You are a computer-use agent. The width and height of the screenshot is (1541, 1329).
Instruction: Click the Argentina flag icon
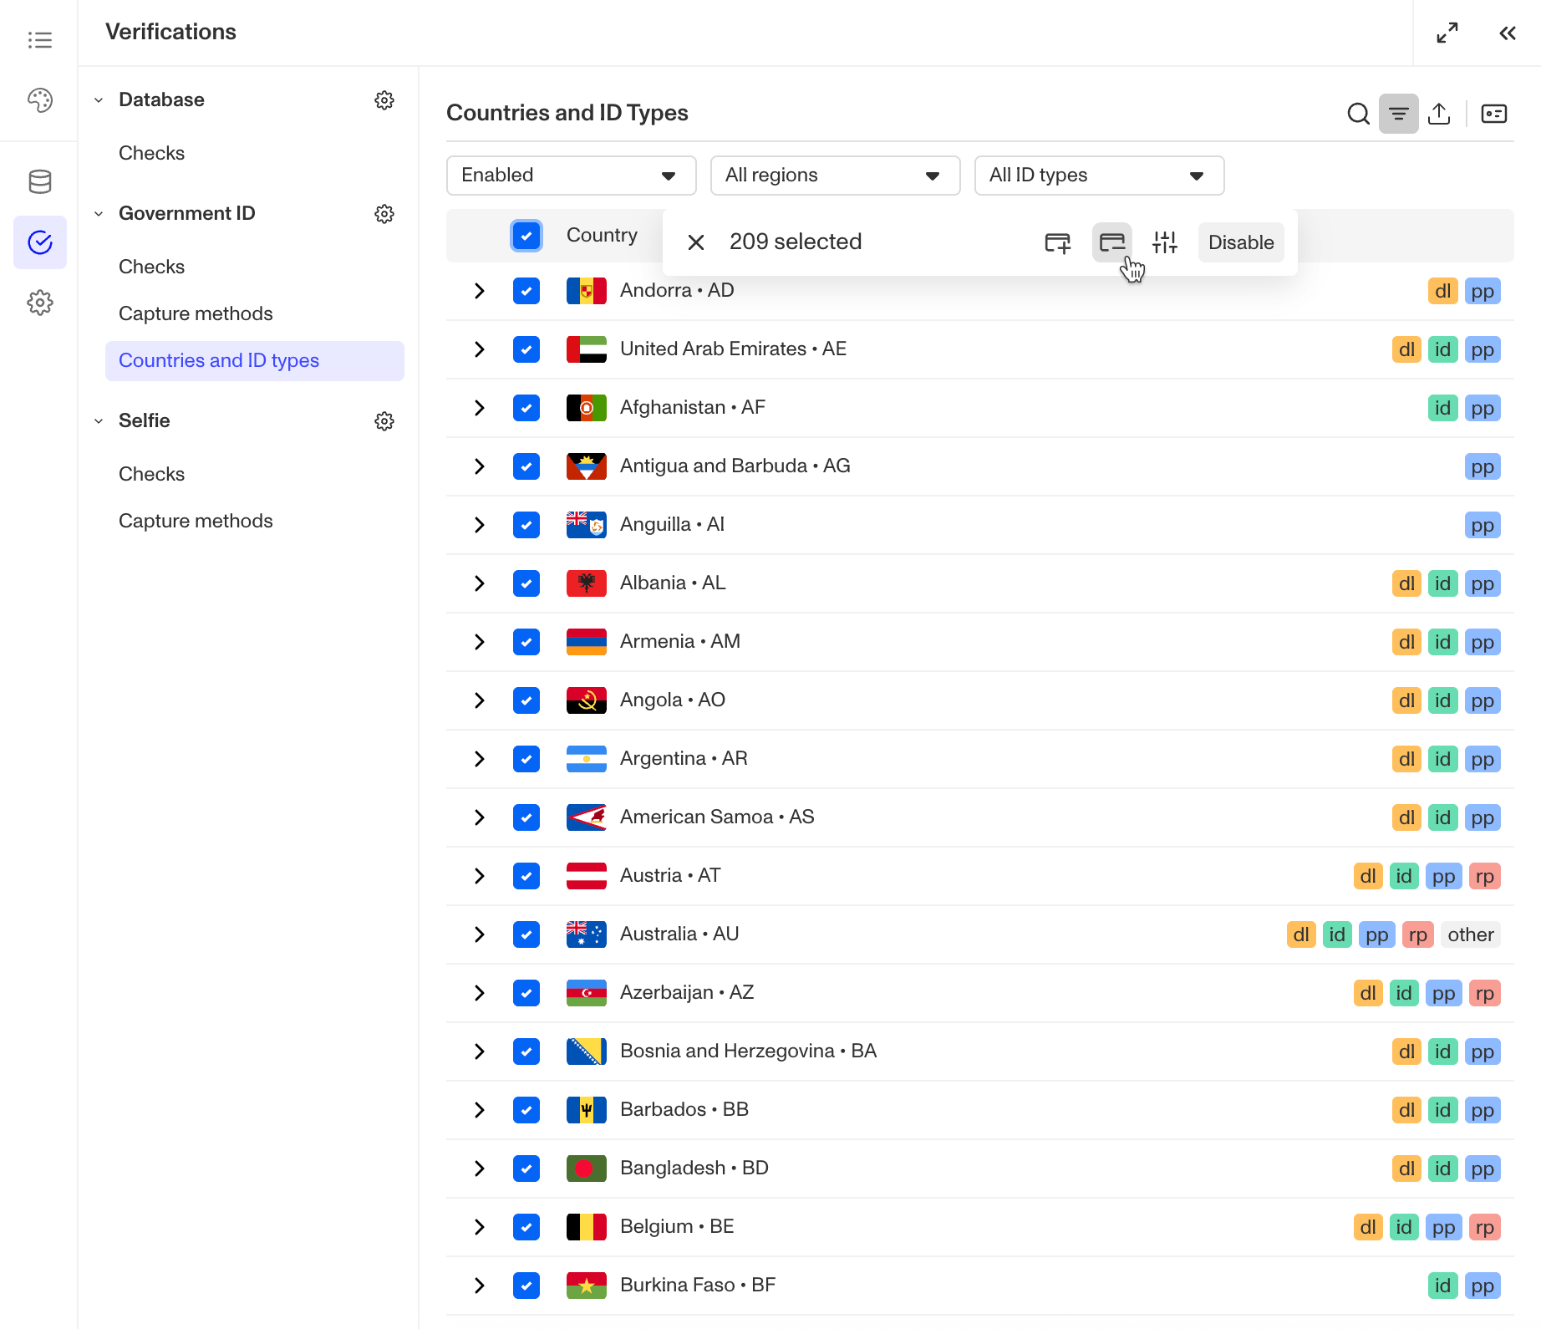click(587, 759)
